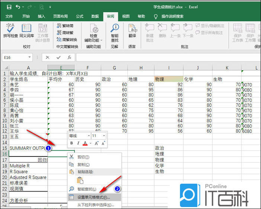
Task: Click 繁转简 conversion tool
Action: [x=65, y=26]
